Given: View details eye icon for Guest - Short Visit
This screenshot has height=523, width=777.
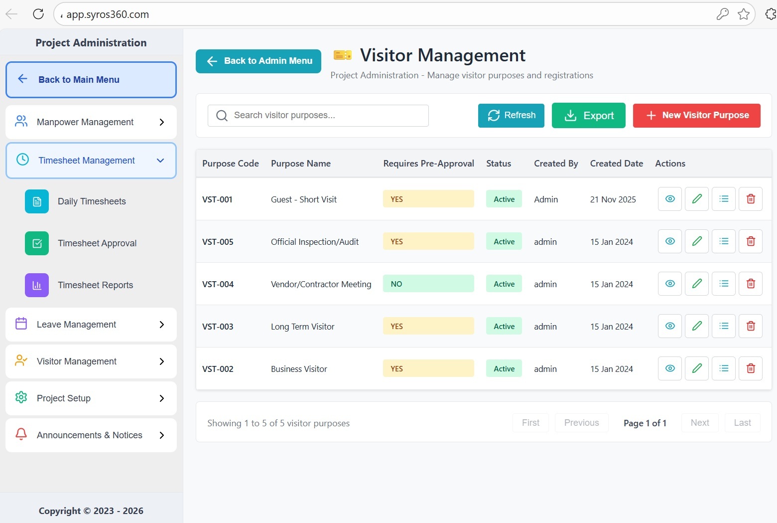Looking at the screenshot, I should (x=669, y=199).
